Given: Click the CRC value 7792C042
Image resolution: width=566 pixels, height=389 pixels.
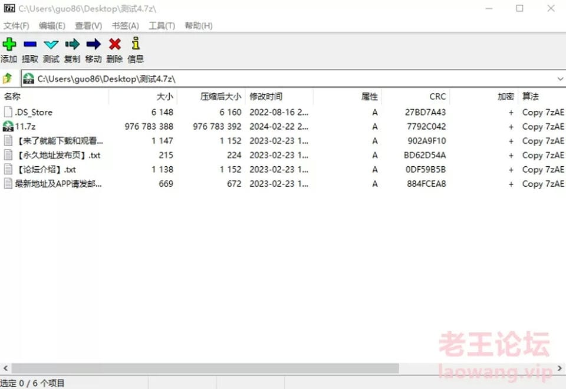Looking at the screenshot, I should tap(426, 127).
